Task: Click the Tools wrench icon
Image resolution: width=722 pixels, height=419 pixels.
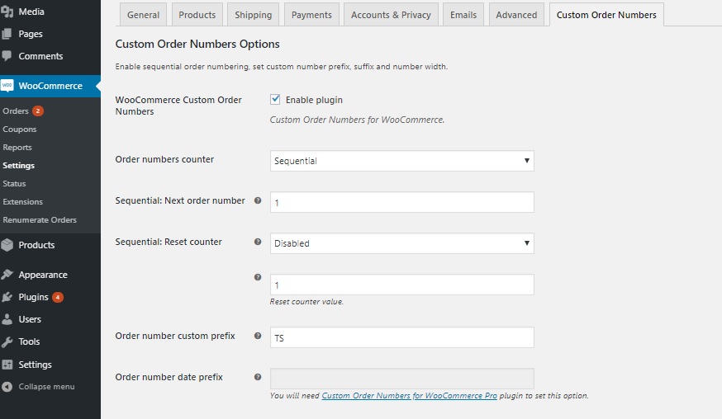Action: coord(7,342)
